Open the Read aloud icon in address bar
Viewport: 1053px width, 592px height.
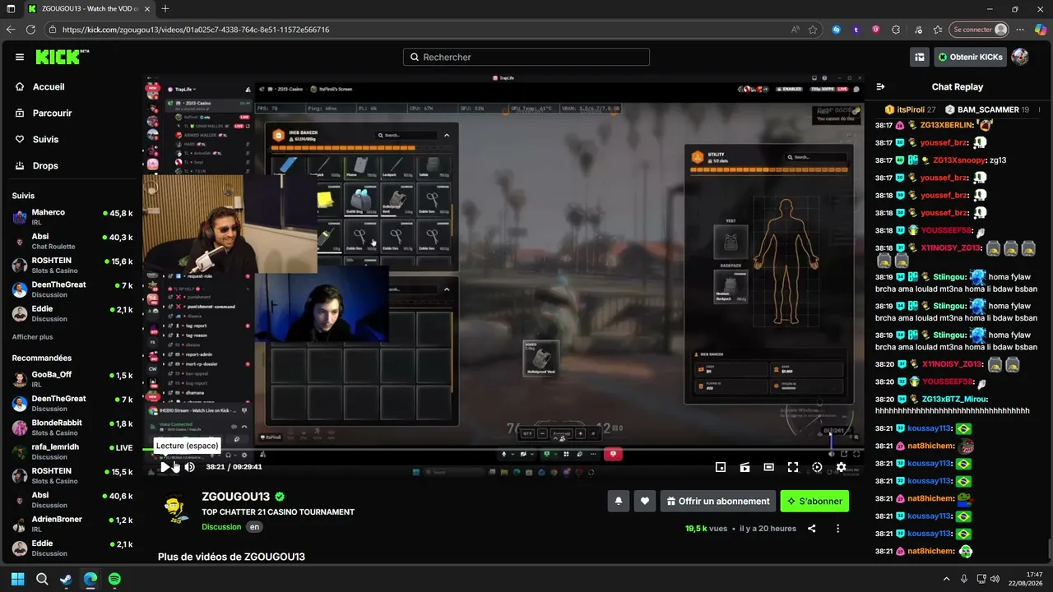(796, 30)
